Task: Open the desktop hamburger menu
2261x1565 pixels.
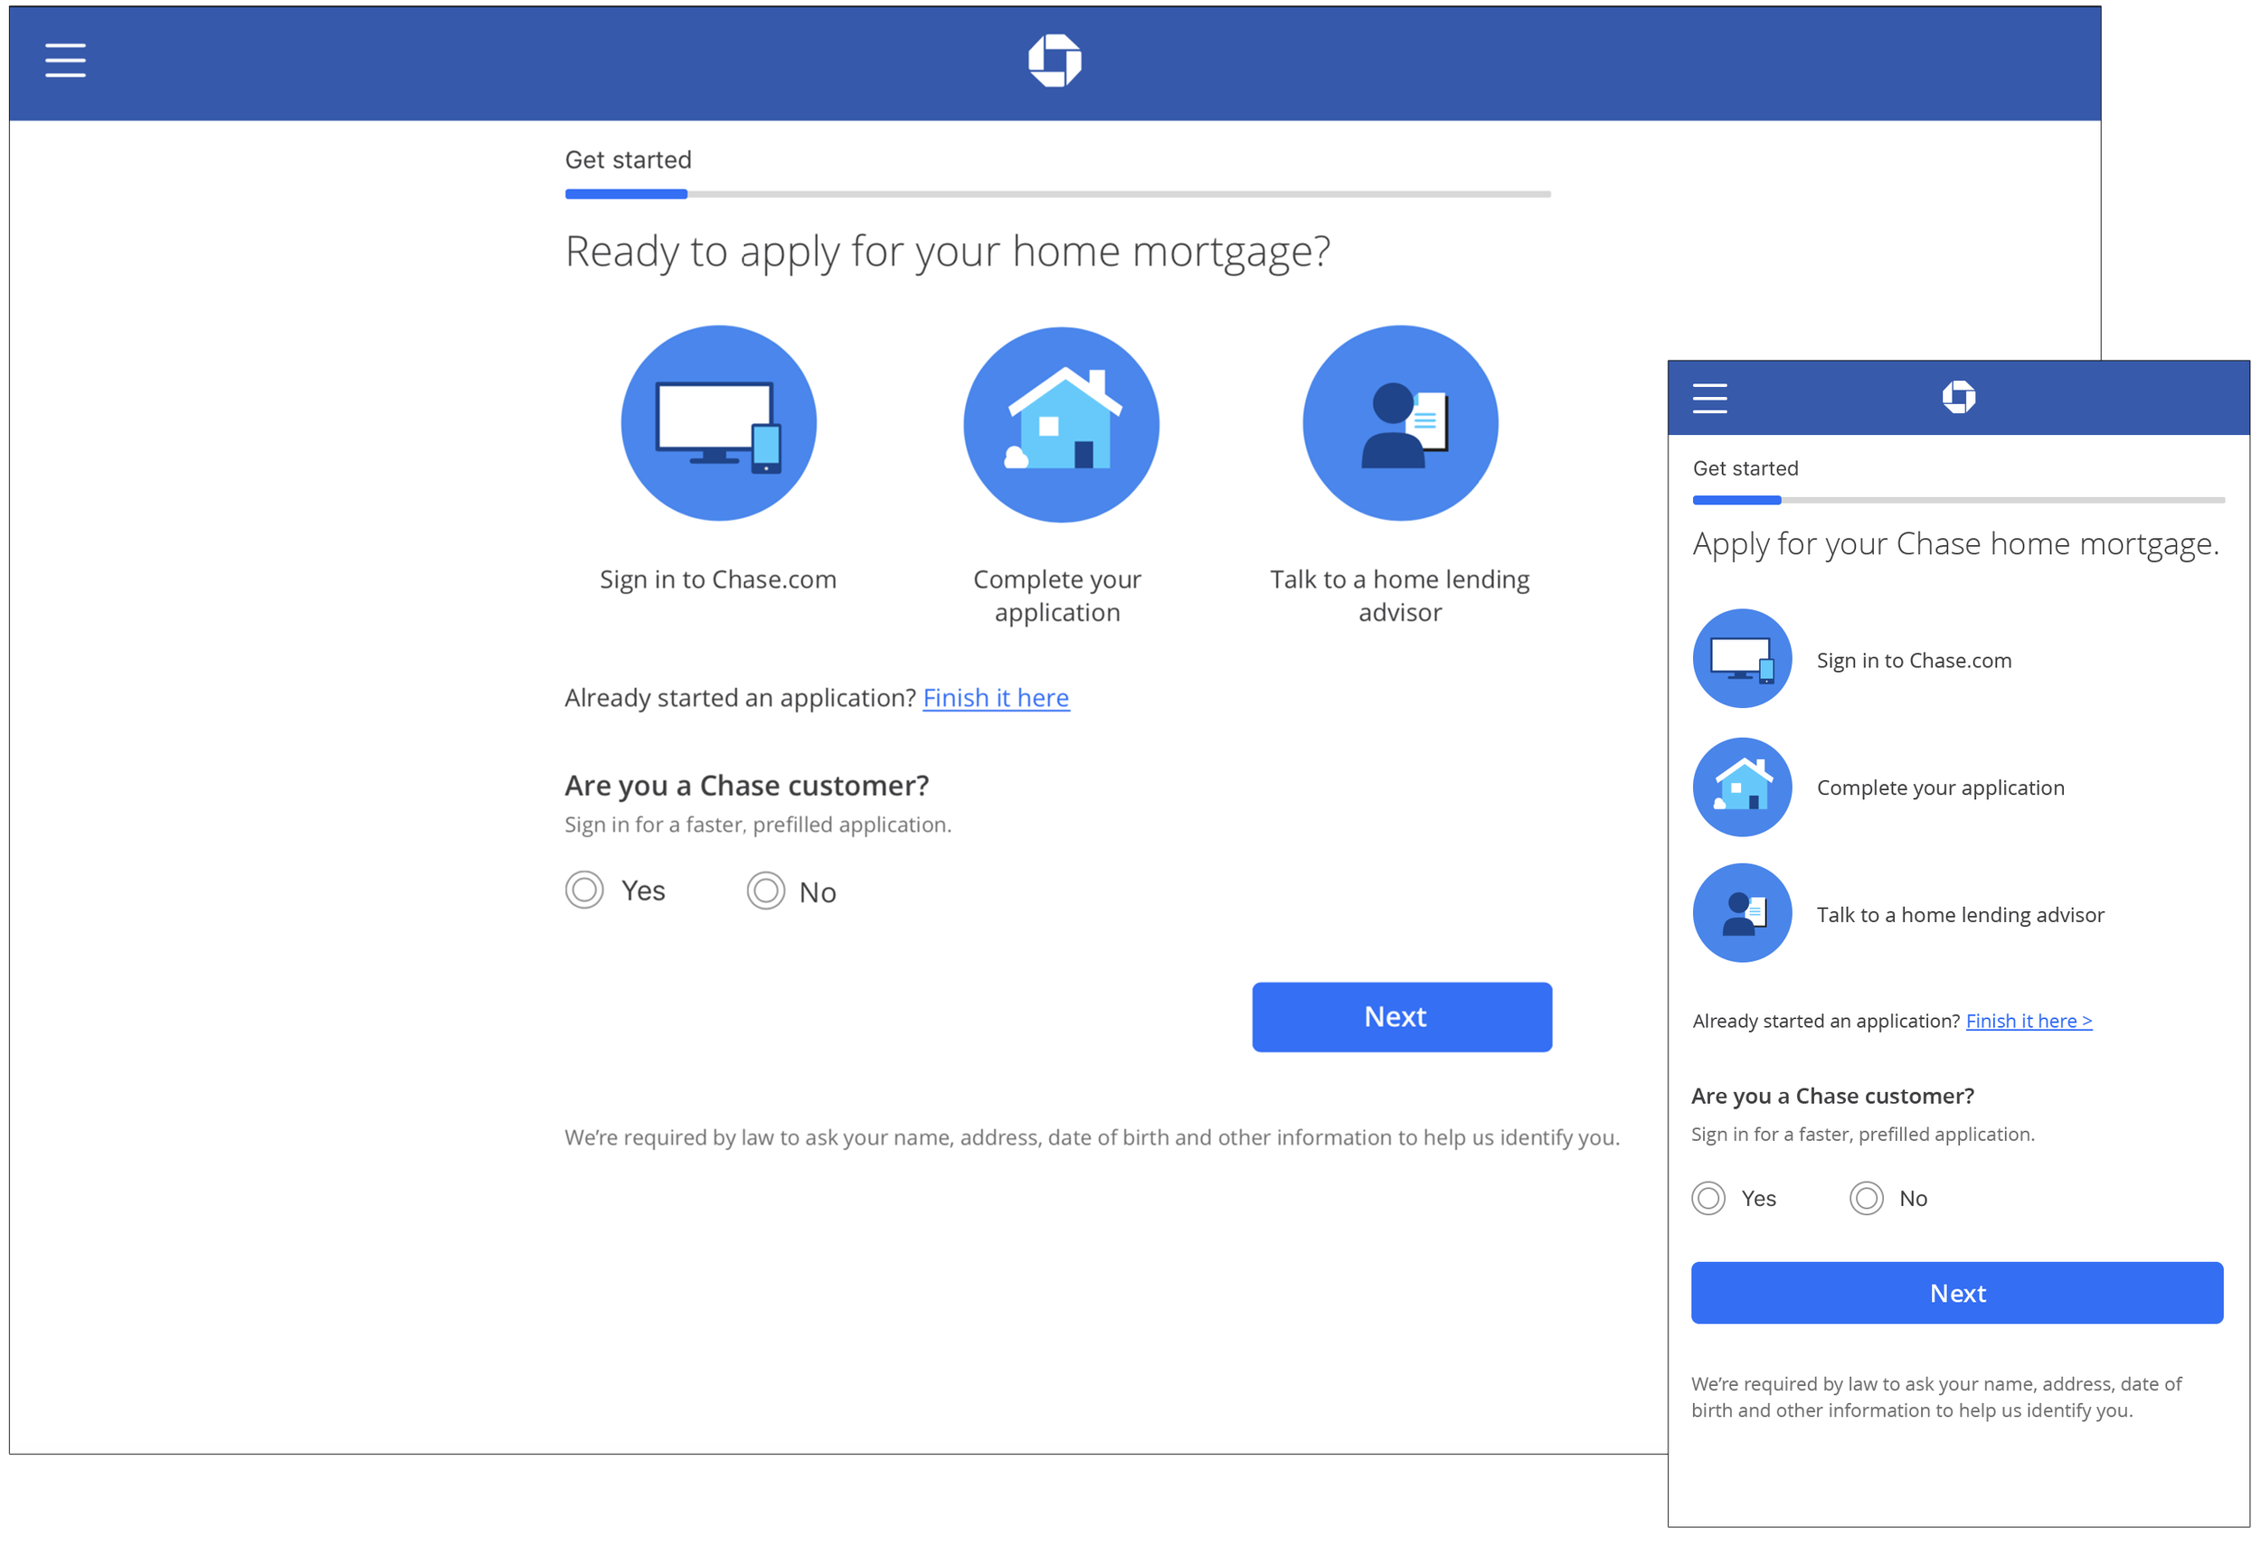Action: [66, 60]
